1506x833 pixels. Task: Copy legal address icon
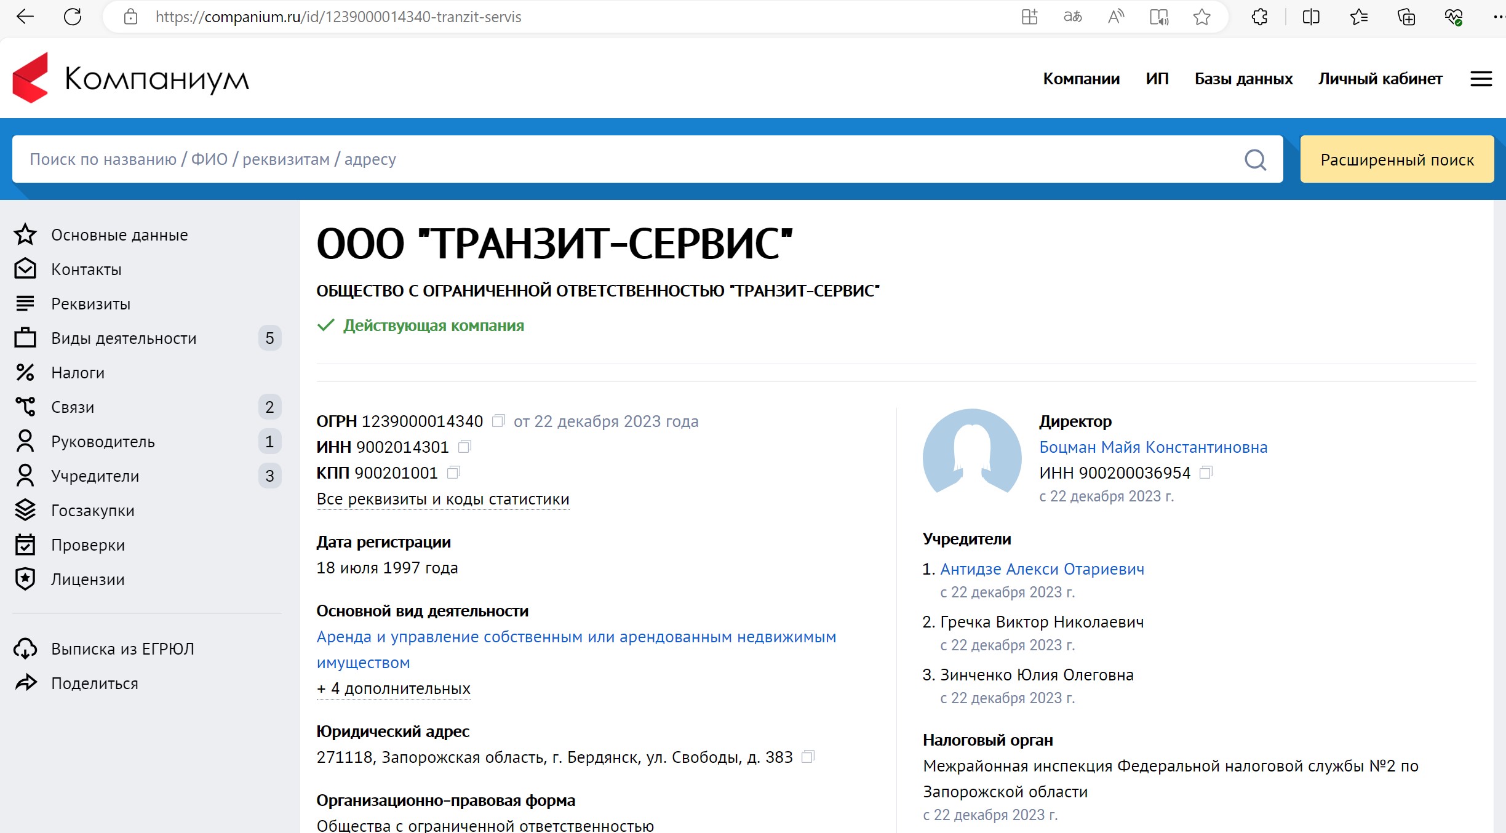[x=808, y=757]
